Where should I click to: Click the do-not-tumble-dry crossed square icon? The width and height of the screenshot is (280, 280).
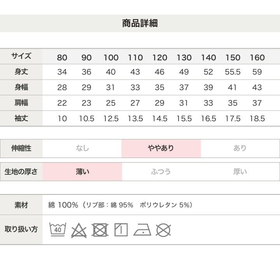pyautogui.click(x=100, y=230)
